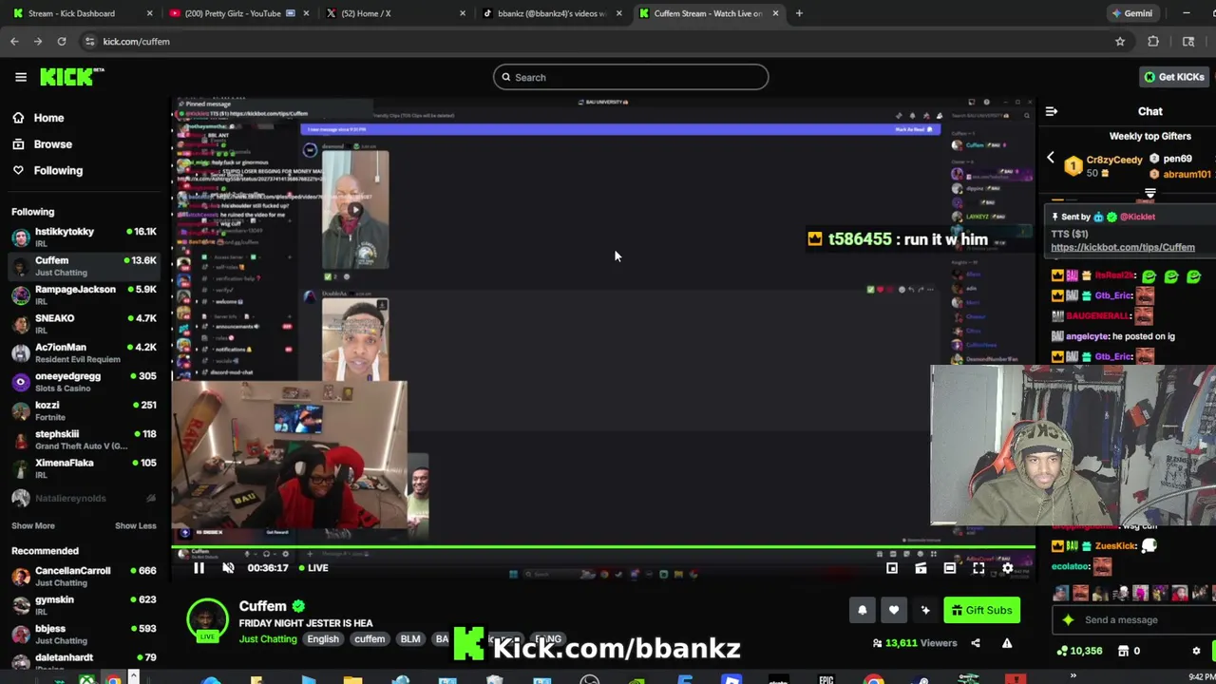Select the cuffem tag
The height and width of the screenshot is (684, 1216).
(x=370, y=639)
